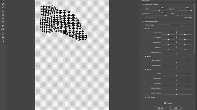Collapse the Eyes section

[x=145, y=29]
